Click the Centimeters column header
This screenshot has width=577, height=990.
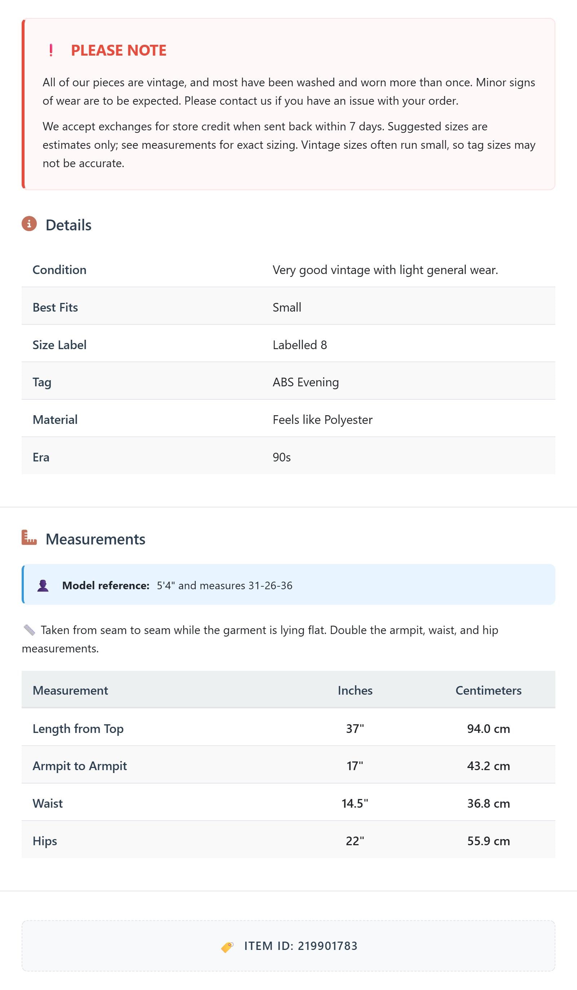488,690
